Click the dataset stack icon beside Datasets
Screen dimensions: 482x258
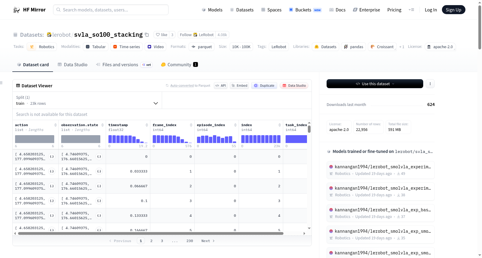15,35
